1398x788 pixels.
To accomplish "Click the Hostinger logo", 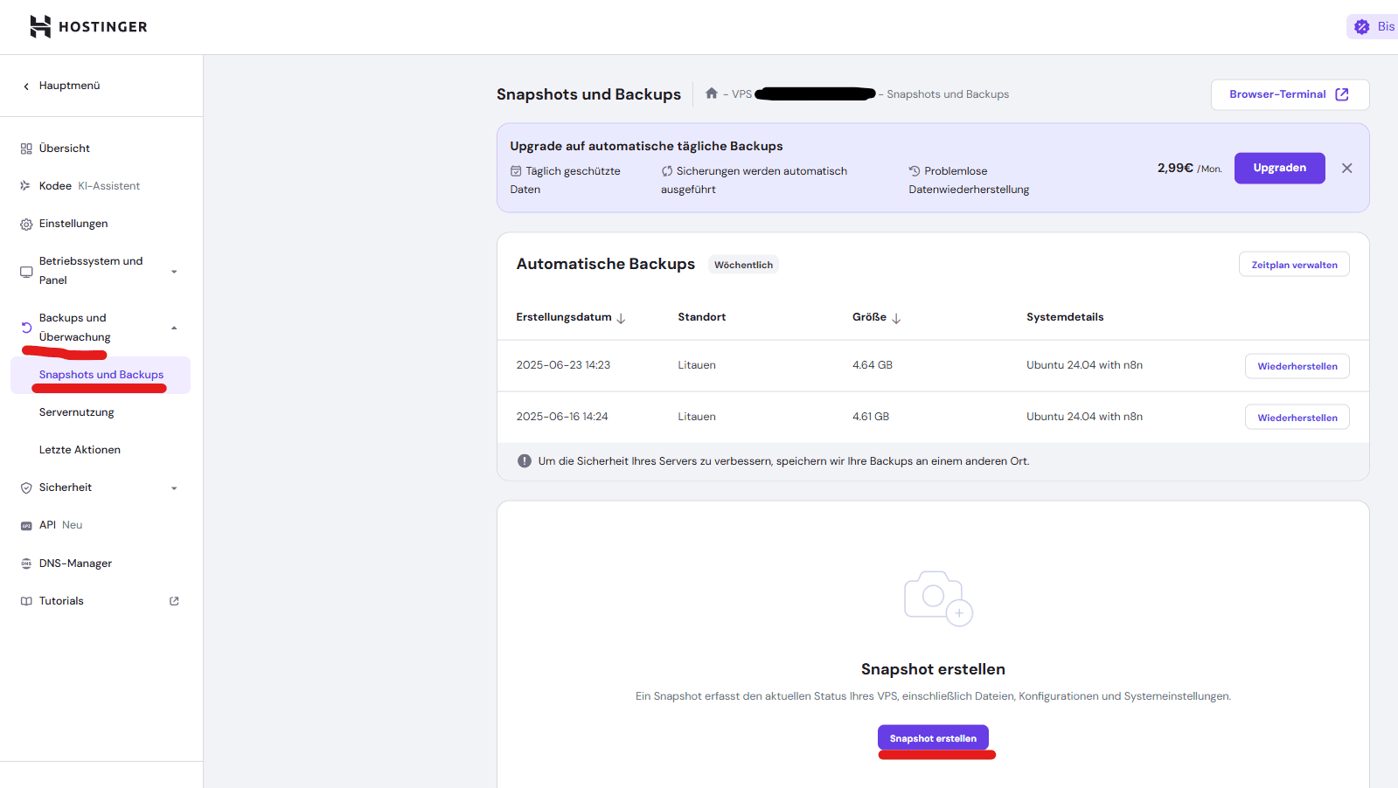I will coord(88,26).
